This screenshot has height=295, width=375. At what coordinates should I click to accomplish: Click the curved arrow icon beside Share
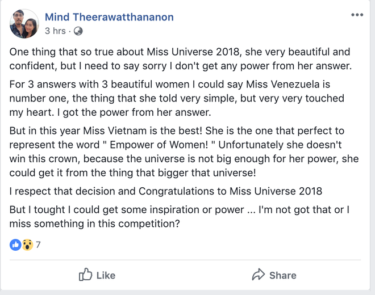[x=258, y=275]
